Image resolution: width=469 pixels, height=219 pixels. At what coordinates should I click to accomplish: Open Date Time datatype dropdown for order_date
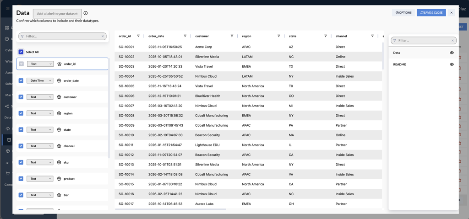(x=40, y=80)
